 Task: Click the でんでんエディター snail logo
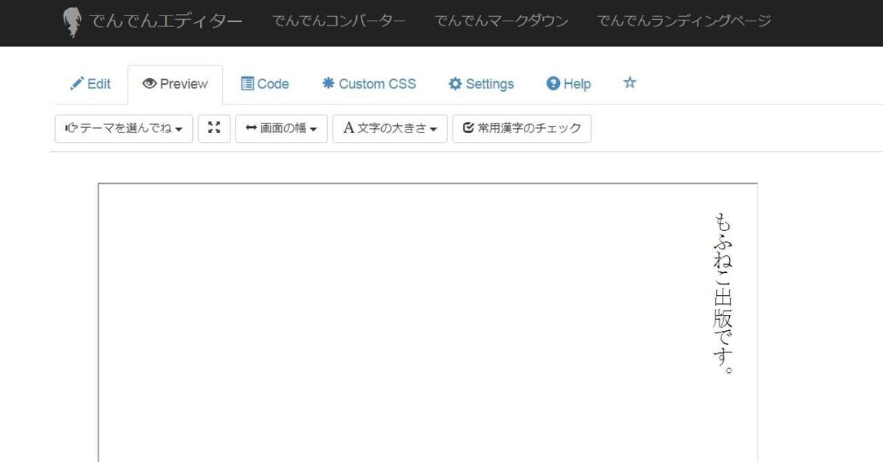[72, 21]
